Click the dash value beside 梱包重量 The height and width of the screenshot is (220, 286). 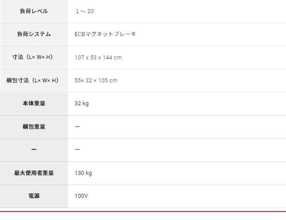77,127
